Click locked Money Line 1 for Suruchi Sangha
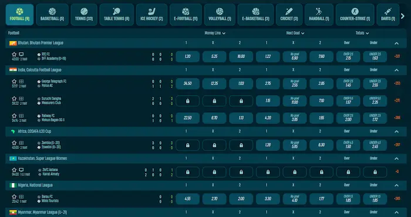Screen dimensions: 411x217 [188, 101]
